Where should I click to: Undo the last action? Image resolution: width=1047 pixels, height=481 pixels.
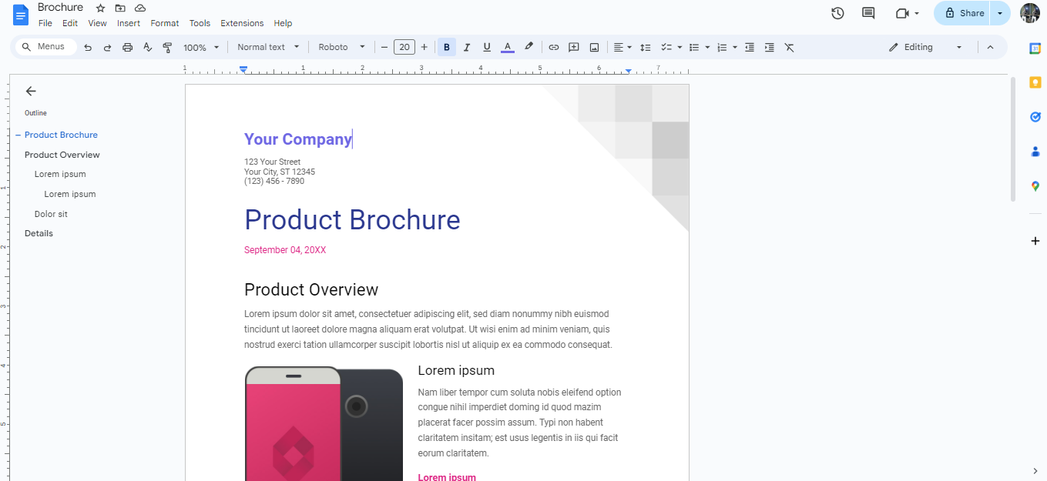tap(88, 47)
